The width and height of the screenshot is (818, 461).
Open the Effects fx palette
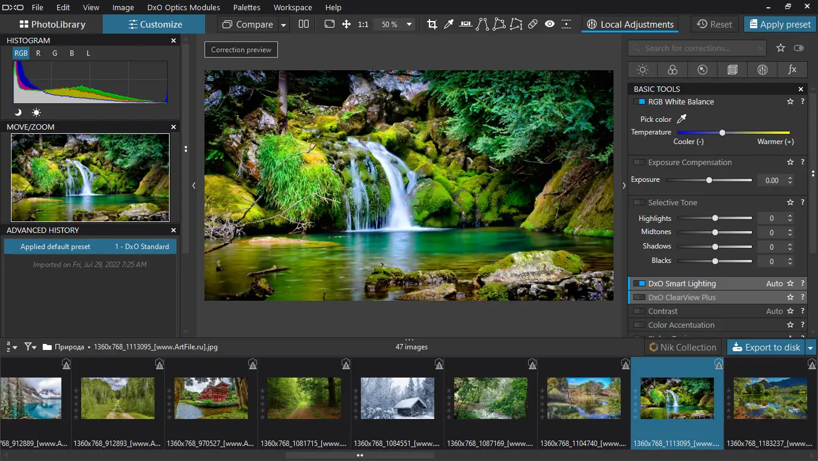pyautogui.click(x=792, y=70)
